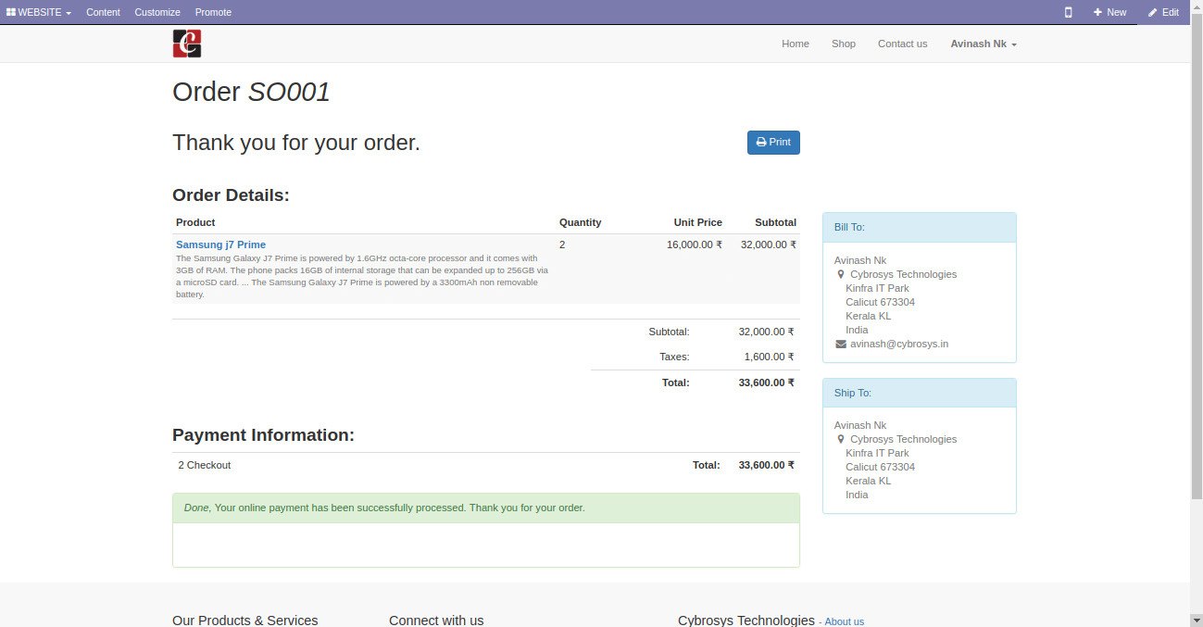Click the Bill To email avinash@cybrosys.in
Screen dimensions: 1203x627
click(x=899, y=344)
